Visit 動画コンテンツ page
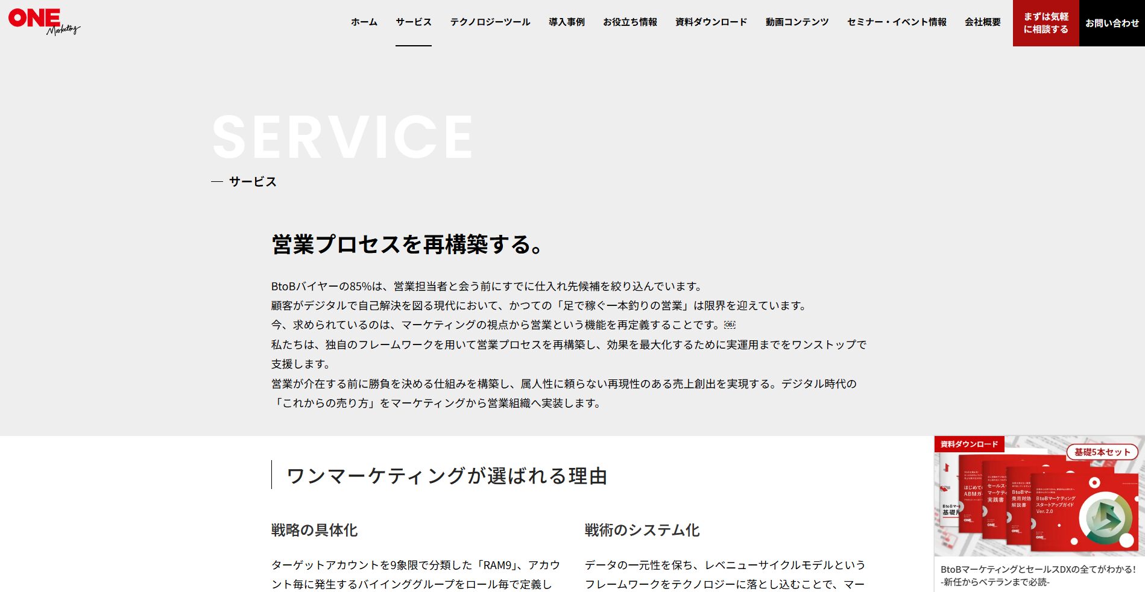This screenshot has height=592, width=1145. pyautogui.click(x=797, y=22)
